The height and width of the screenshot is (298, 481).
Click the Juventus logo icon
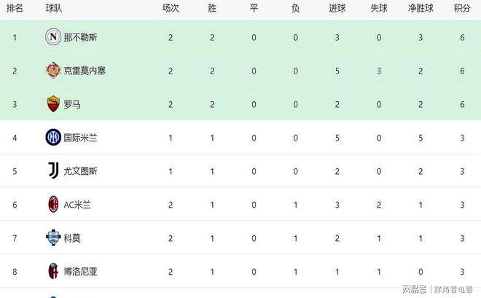pyautogui.click(x=52, y=171)
